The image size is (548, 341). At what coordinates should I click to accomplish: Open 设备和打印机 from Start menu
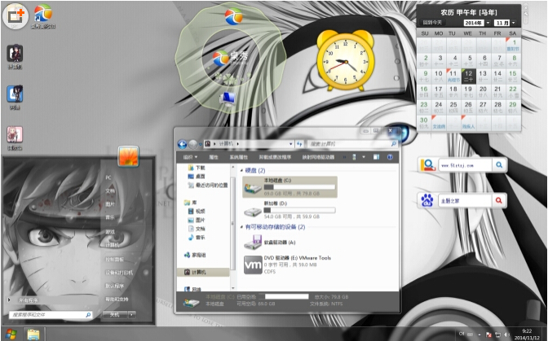point(119,273)
